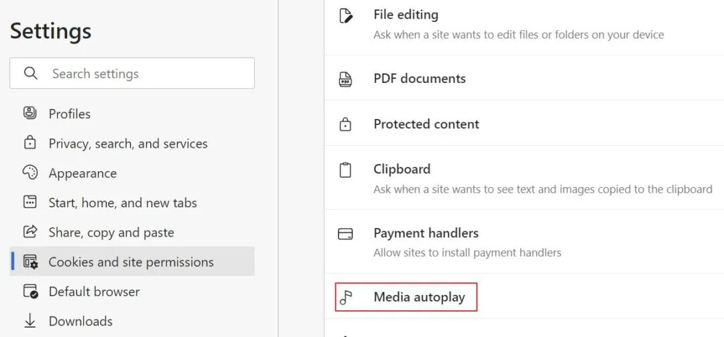Screen dimensions: 724x337
Task: Click the Default browser icon
Action: pyautogui.click(x=30, y=292)
